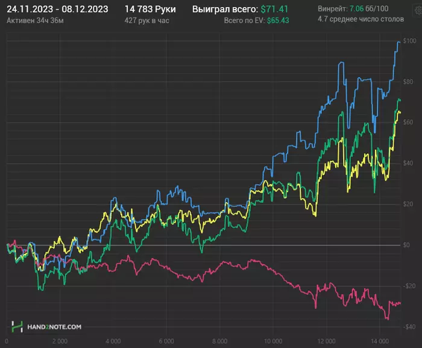Click the 2 000 hands axis label
This screenshot has width=422, height=348.
60,341
